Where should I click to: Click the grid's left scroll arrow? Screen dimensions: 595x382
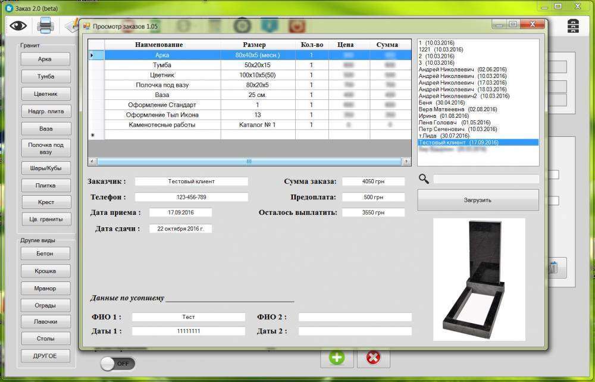[x=92, y=161]
